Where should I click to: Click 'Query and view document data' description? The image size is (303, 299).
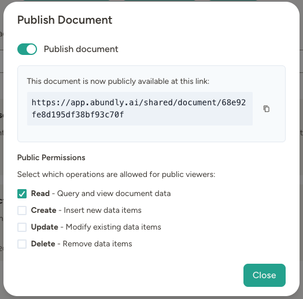114,194
